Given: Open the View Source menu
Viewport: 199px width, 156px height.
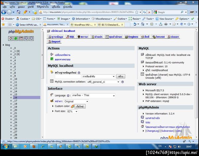Looking at the screenshot, I should (165, 19).
